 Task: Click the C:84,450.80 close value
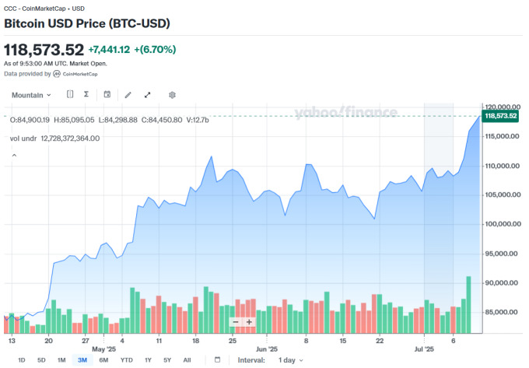click(x=162, y=120)
